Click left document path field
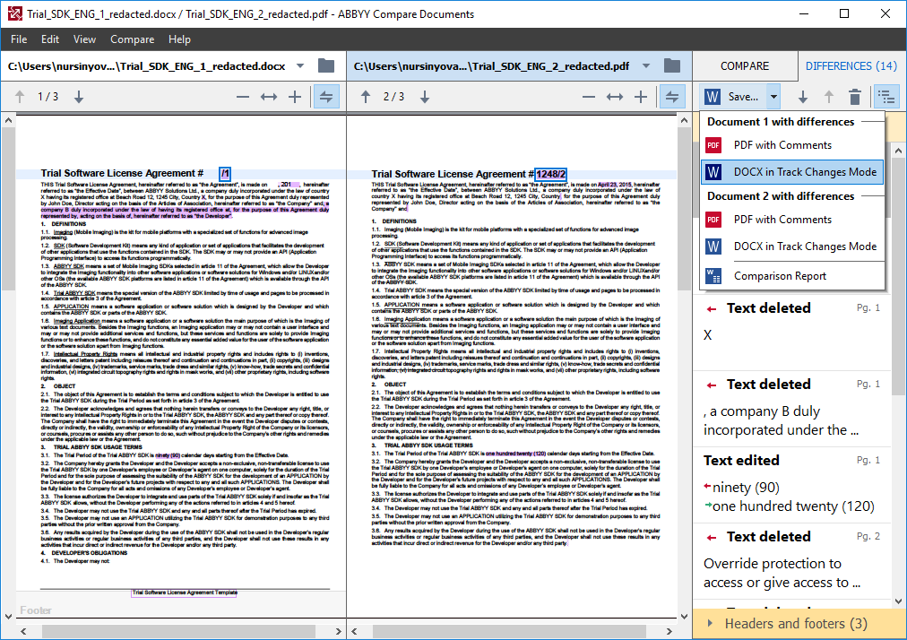Image resolution: width=907 pixels, height=640 pixels. 147,66
